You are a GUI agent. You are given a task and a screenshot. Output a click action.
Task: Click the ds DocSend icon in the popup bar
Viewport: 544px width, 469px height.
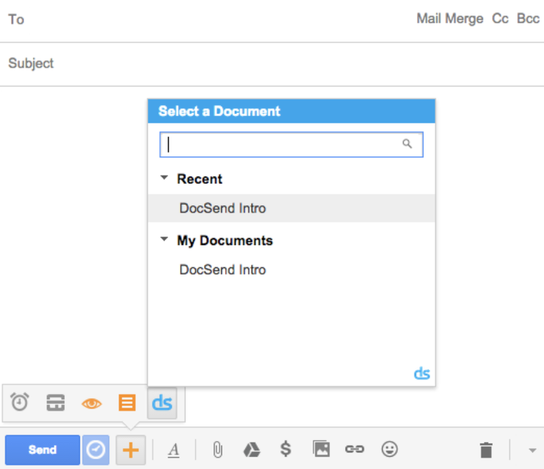[x=162, y=403]
